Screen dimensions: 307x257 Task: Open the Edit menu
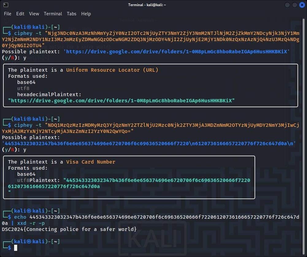(20, 14)
